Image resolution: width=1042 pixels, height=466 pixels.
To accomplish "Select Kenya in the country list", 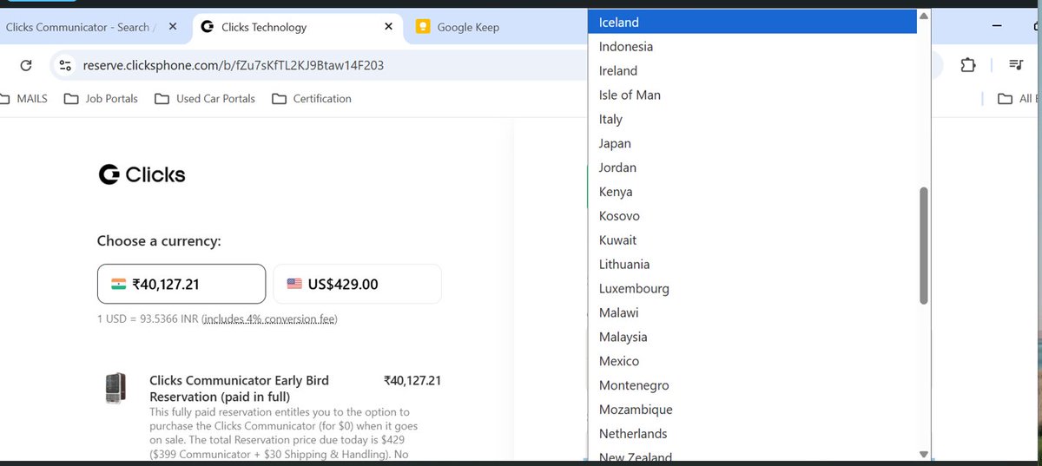I will [x=752, y=192].
